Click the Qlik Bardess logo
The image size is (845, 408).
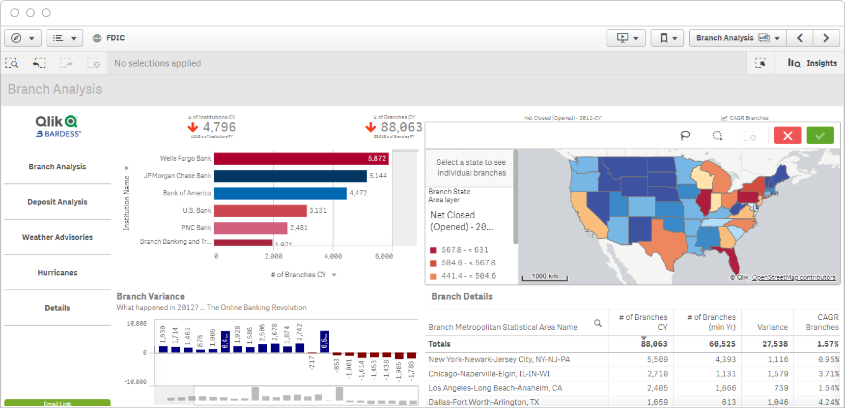coord(58,127)
